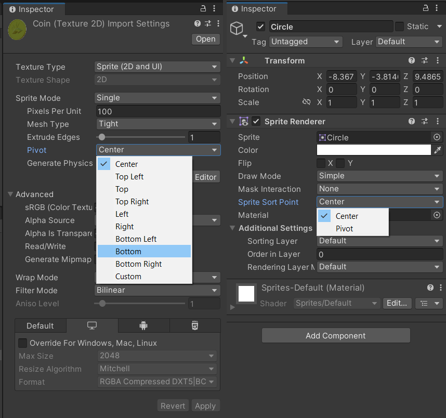This screenshot has height=418, width=446.
Task: Open the Sprite Mode dropdown
Action: [x=158, y=98]
